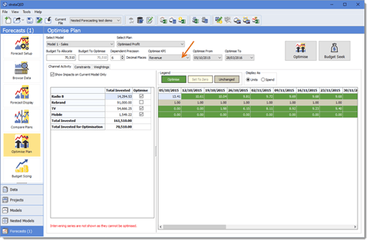The width and height of the screenshot is (369, 242).
Task: Select the Forecast Display sidebar icon
Action: 22,95
